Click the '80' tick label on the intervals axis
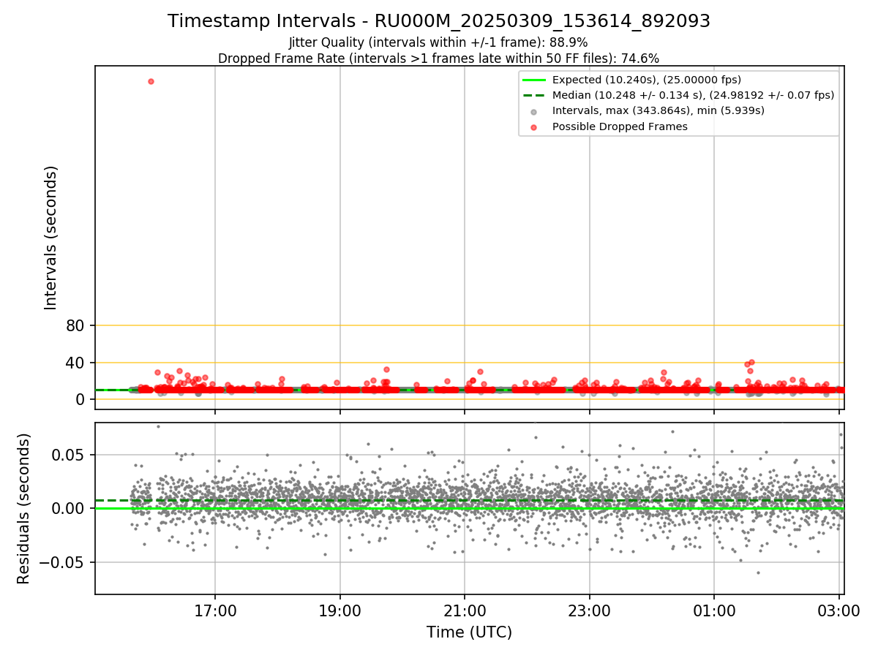Image resolution: width=878 pixels, height=658 pixels. (x=75, y=326)
